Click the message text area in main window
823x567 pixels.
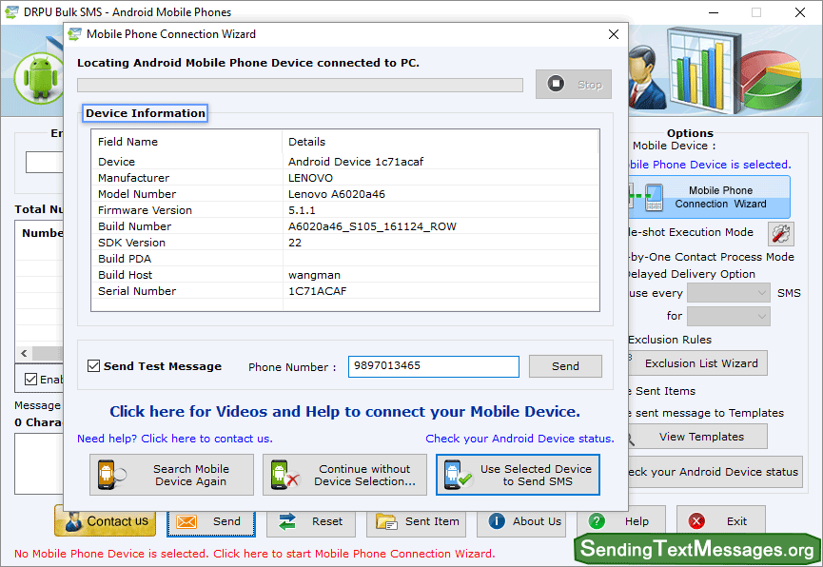coord(39,463)
